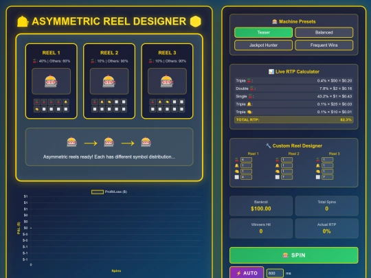371x278 pixels.
Task: Select the Frequent Wins preset
Action: click(x=324, y=45)
